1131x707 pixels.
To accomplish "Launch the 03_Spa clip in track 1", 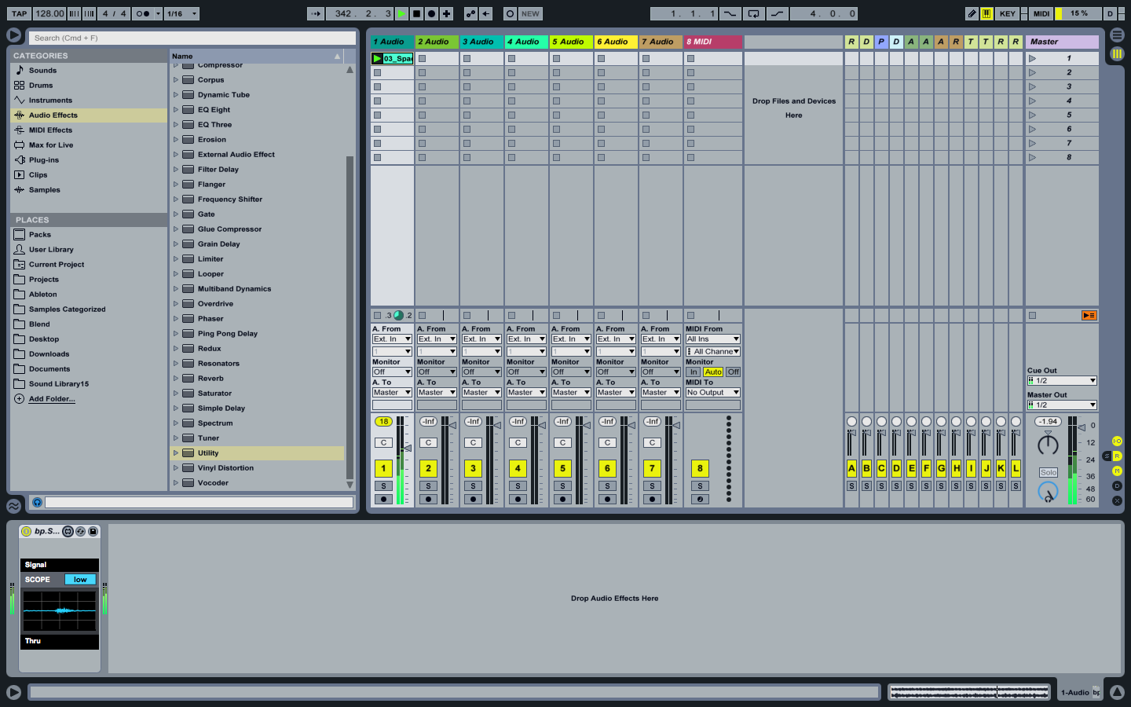I will pos(377,58).
